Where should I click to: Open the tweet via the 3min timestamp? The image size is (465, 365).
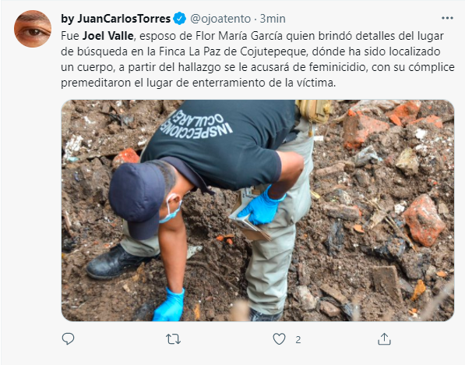click(x=273, y=19)
